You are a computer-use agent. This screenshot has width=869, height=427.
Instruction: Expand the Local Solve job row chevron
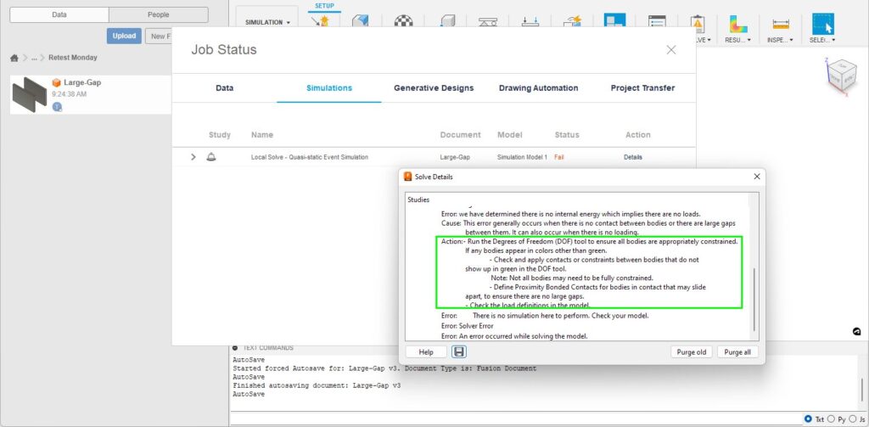tap(193, 157)
